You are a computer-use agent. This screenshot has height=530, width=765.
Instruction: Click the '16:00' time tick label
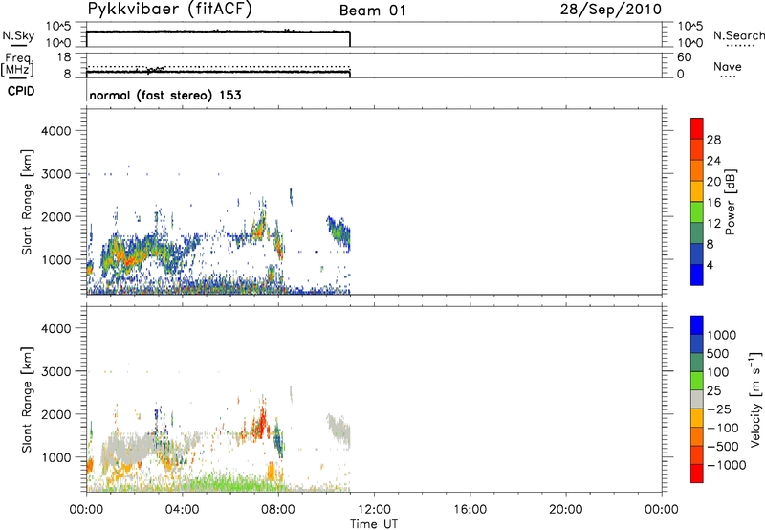pos(470,510)
